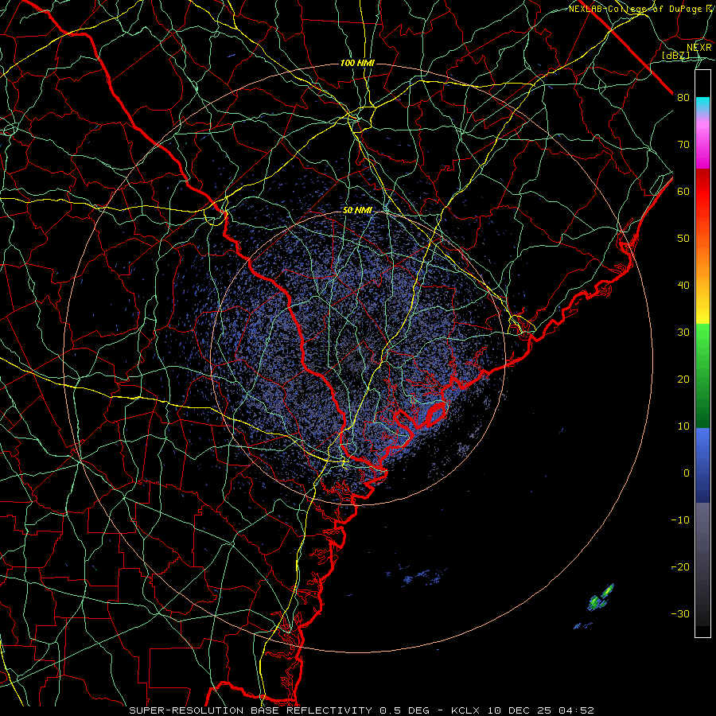This screenshot has height=716, width=716.
Task: Click the 80 value on the dBZ scale
Action: (x=683, y=98)
